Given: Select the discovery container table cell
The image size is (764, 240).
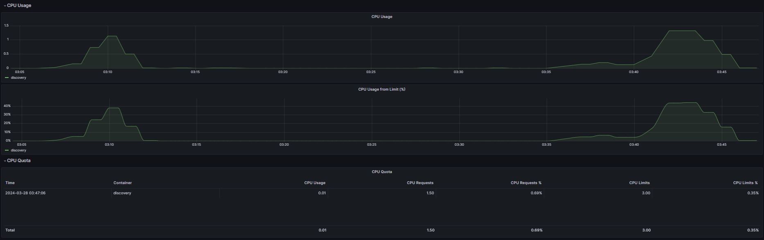Looking at the screenshot, I should coord(165,193).
